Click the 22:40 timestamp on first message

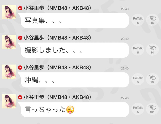[x=125, y=9]
